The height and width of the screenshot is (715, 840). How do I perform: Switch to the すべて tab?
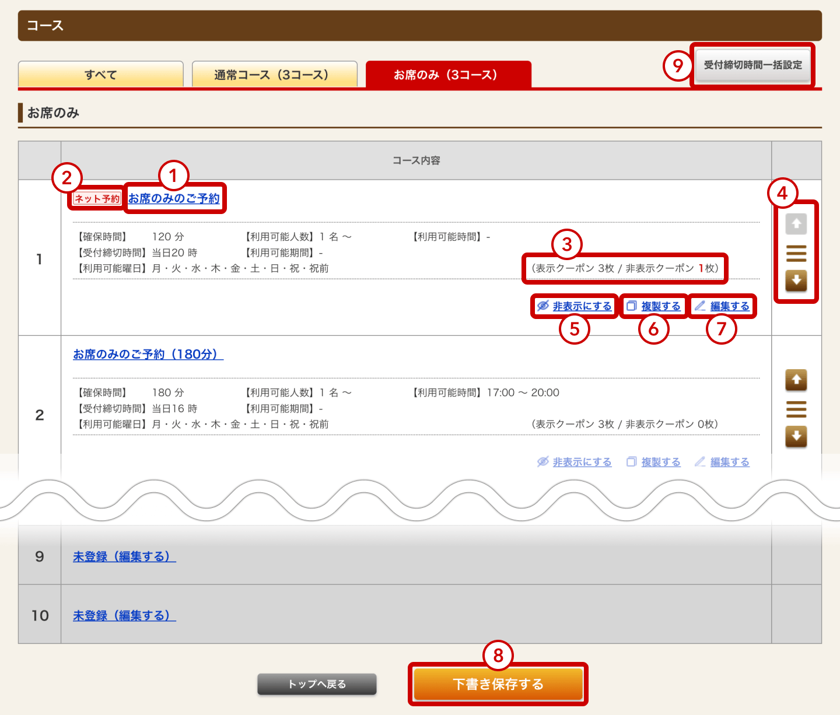pyautogui.click(x=101, y=75)
